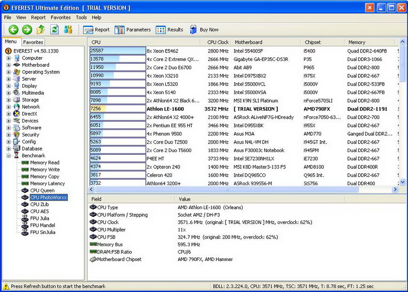
Task: Select the Database tree icon
Action: coord(17,149)
